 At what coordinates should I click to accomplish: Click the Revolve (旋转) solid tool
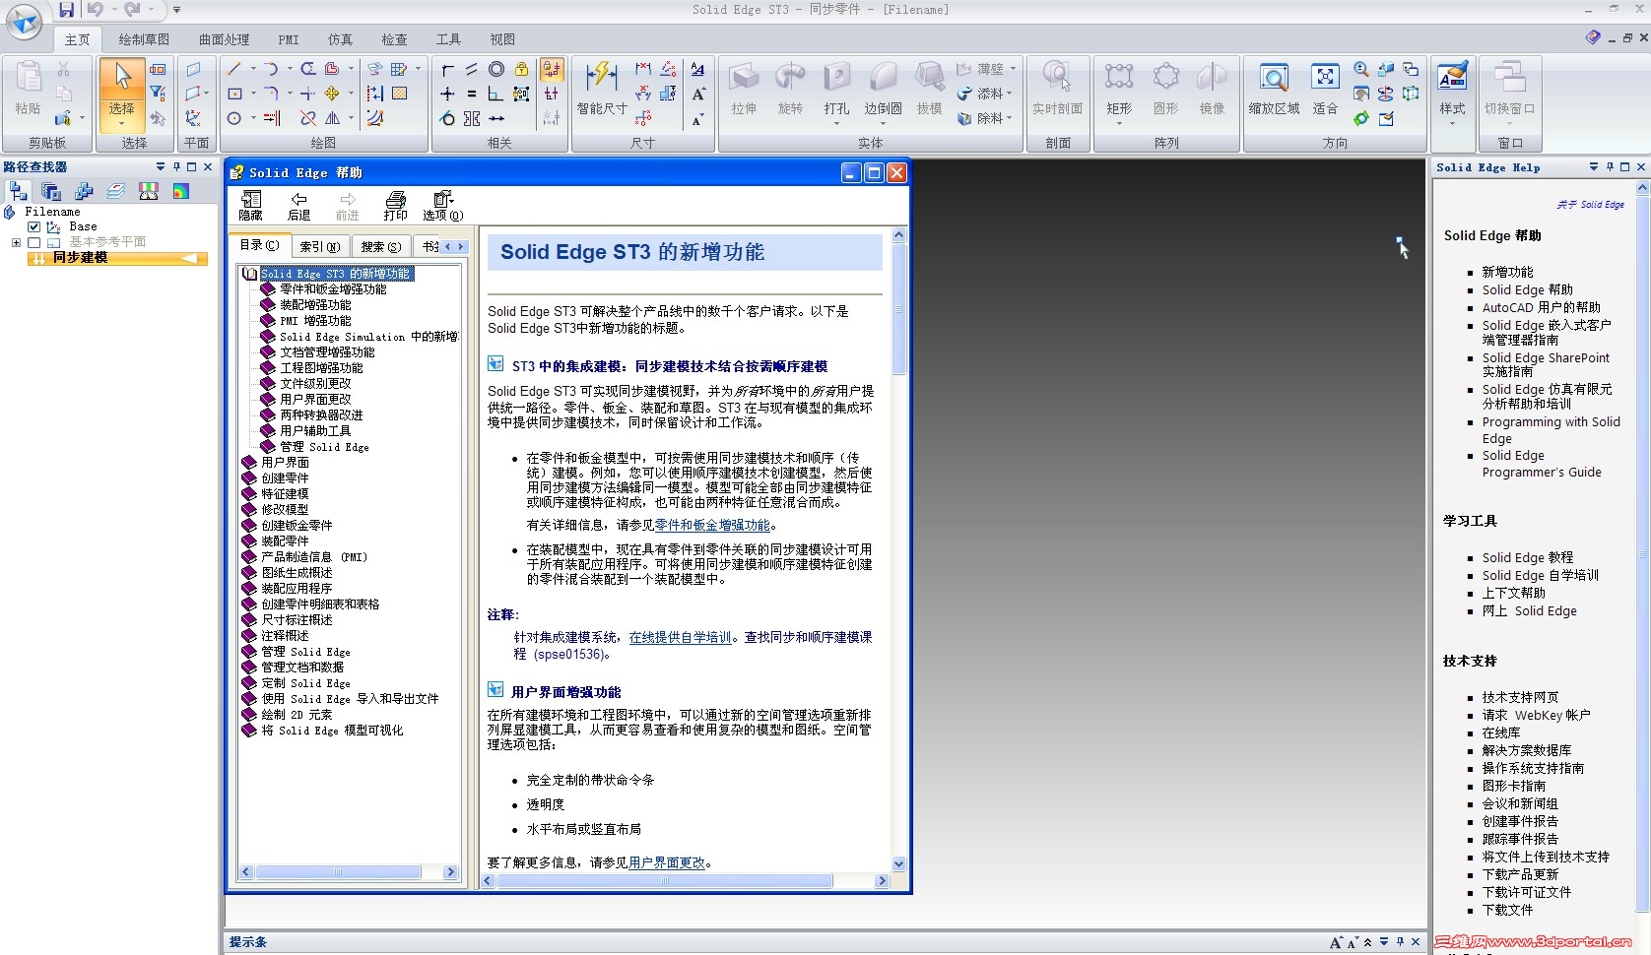[790, 89]
